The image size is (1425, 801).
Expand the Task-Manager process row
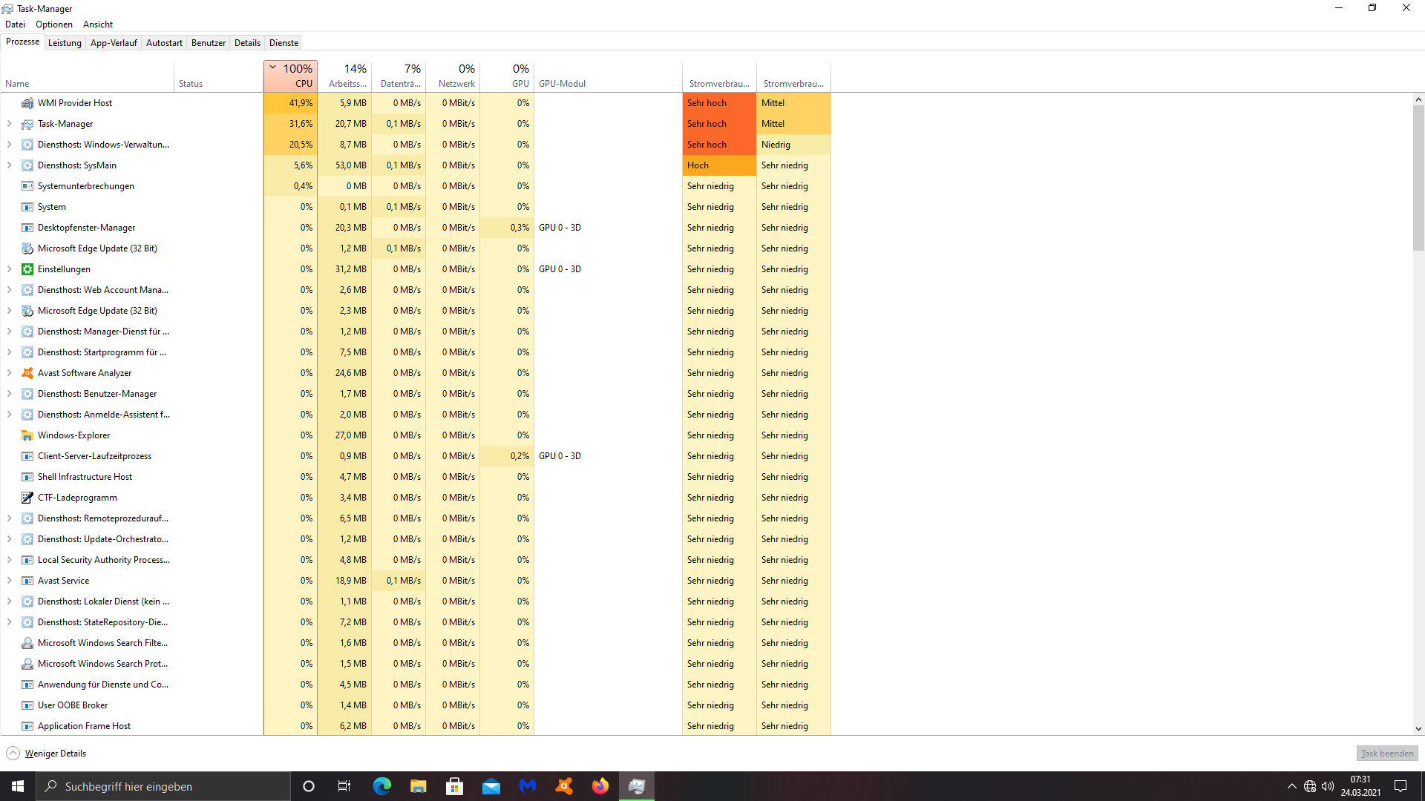point(10,124)
